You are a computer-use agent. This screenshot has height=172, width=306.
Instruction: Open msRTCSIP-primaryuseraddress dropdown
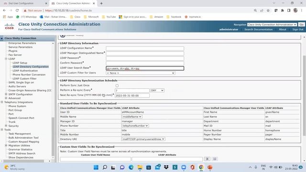(x=143, y=139)
